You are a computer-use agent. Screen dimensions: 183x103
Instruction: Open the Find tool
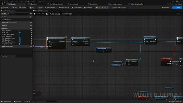[40, 7]
